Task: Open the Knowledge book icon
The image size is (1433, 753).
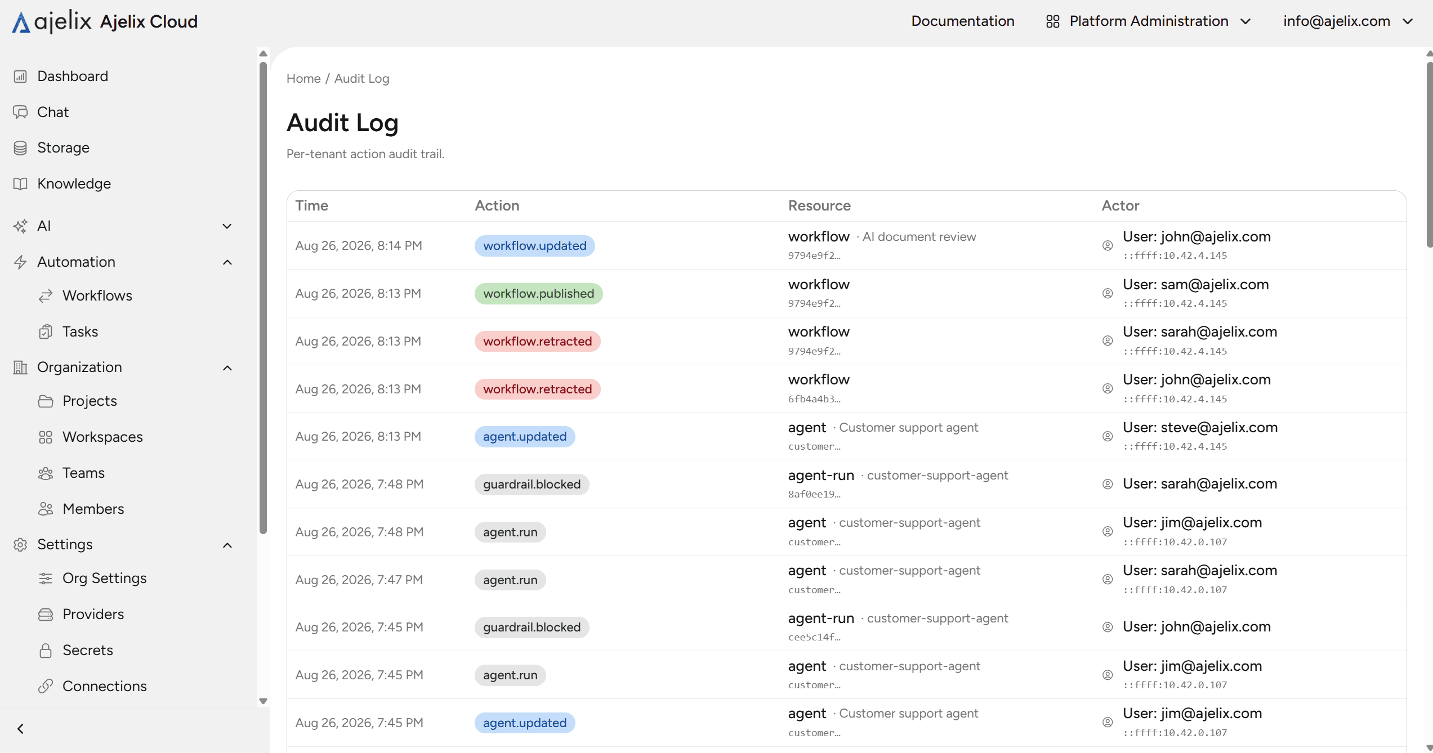Action: coord(20,183)
